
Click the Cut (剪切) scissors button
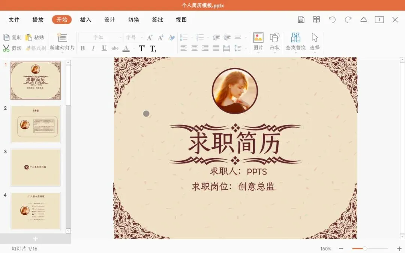(12, 48)
